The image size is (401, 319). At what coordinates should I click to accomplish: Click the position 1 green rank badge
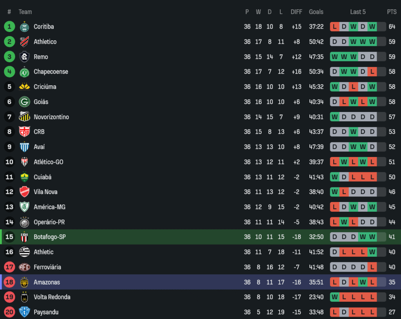pos(9,27)
